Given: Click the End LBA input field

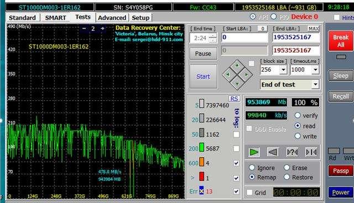Looking at the screenshot, I should coord(296,37).
